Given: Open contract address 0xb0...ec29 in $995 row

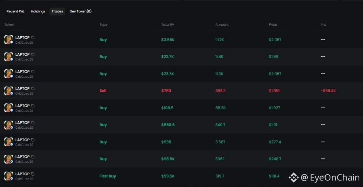Looking at the screenshot, I should (x=24, y=145).
